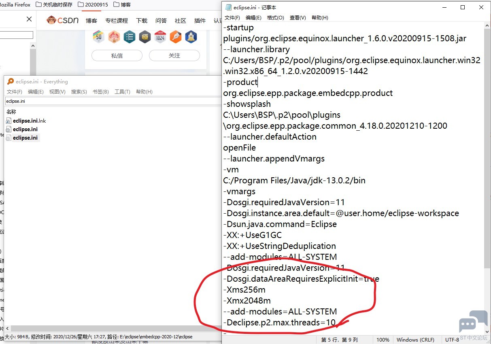This screenshot has height=344, width=491.
Task: Close the left sidebar panel with X
Action: [29, 19]
